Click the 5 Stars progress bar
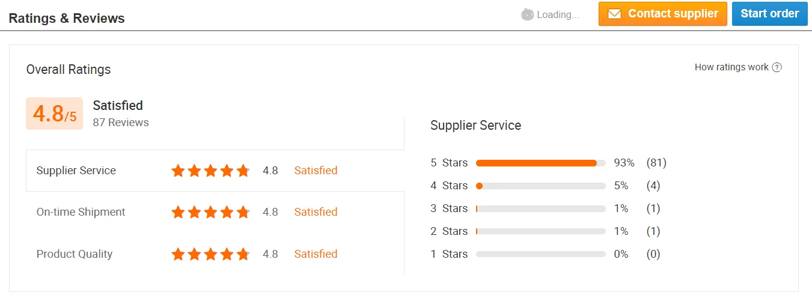The image size is (812, 301). point(540,163)
